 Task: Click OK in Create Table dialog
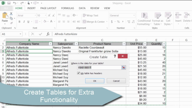95,81
